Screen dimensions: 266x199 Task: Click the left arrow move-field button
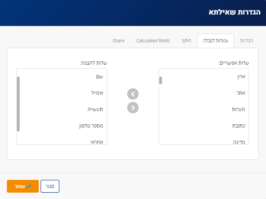(133, 94)
